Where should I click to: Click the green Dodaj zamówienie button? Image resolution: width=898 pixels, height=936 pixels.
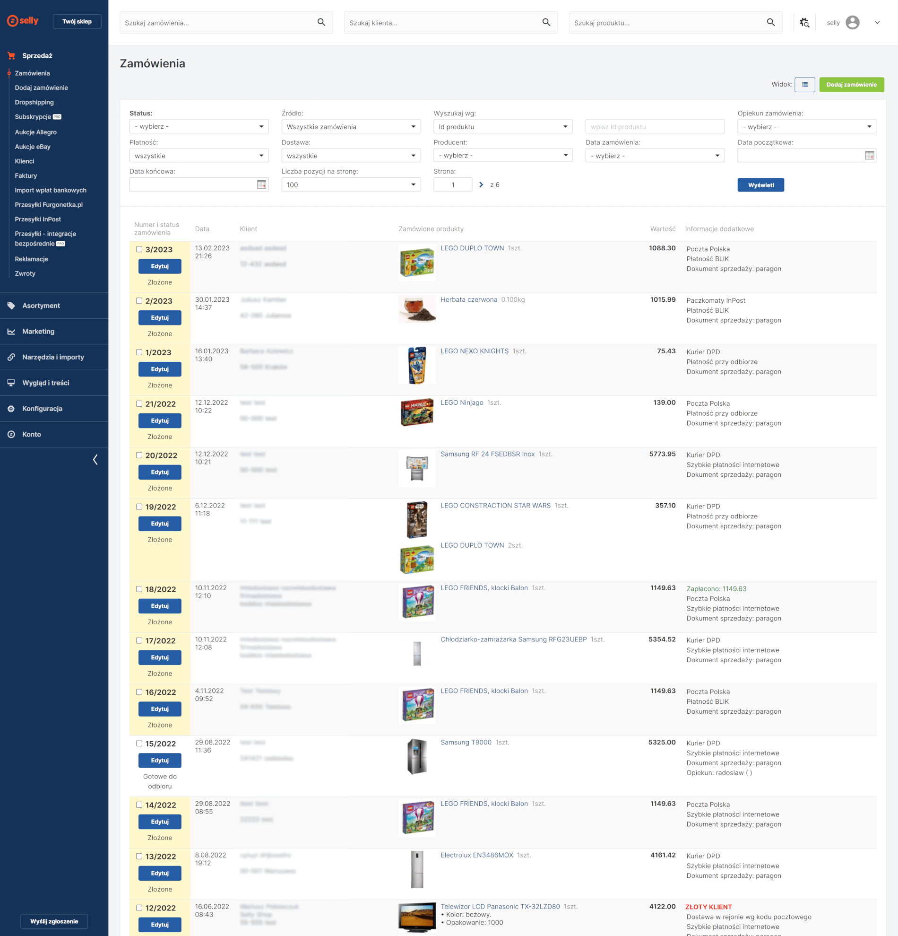pyautogui.click(x=851, y=85)
